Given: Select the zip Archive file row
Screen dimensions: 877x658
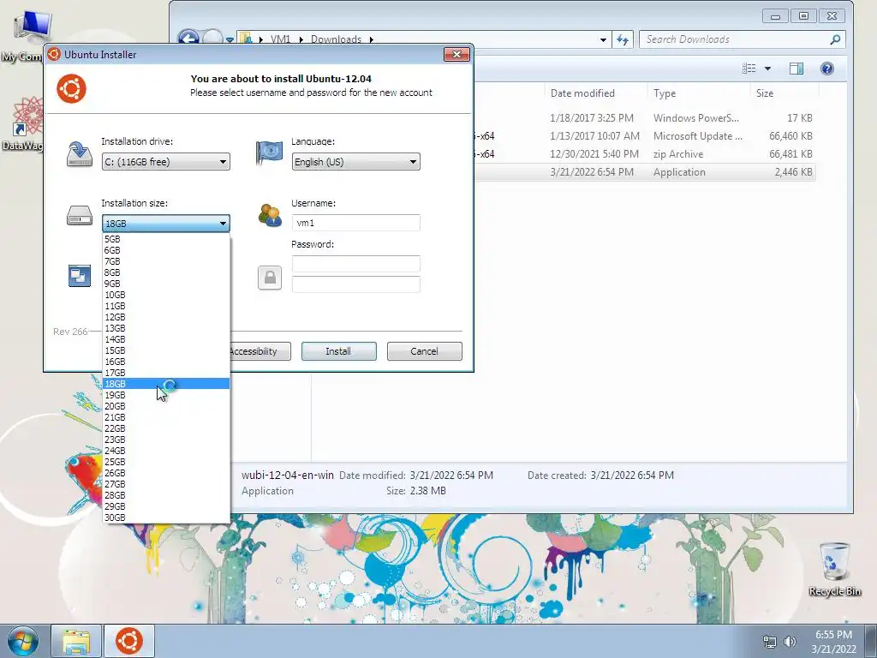Looking at the screenshot, I should click(644, 154).
